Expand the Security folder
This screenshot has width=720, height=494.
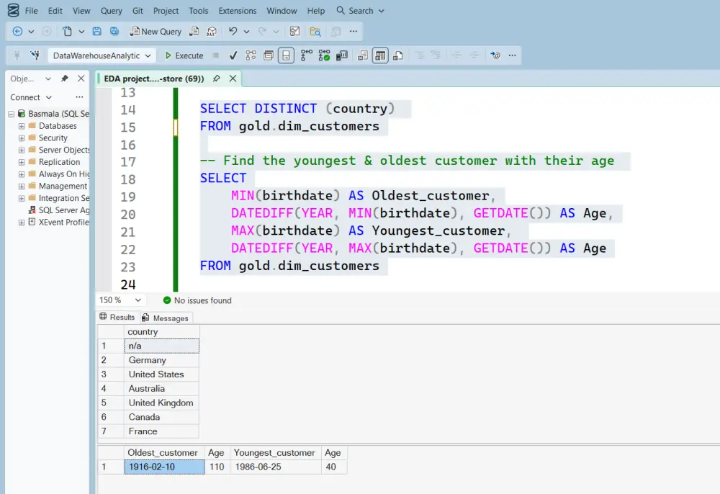(22, 138)
